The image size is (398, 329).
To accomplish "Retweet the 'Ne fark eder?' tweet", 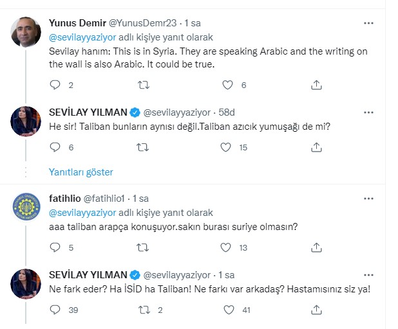I will (x=144, y=310).
